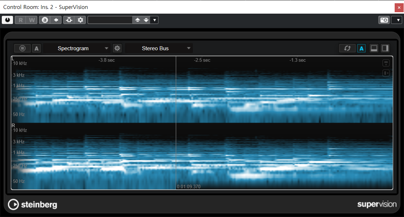This screenshot has height=217, width=404.
Task: Enable Read Automation (R) button
Action: (x=20, y=20)
